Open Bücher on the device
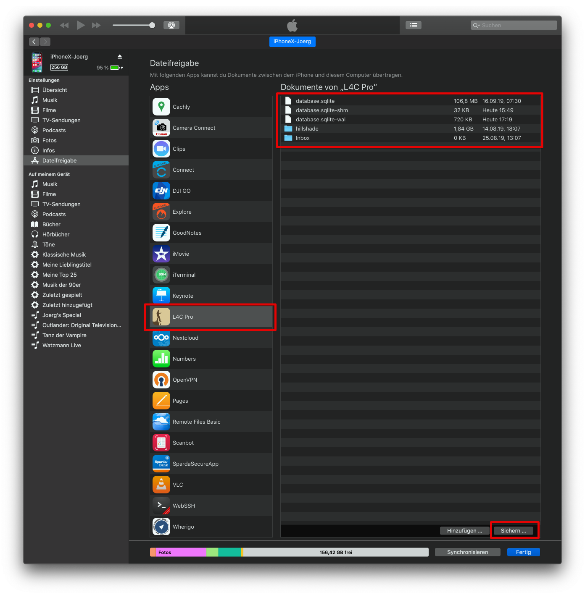585x595 pixels. coord(76,224)
